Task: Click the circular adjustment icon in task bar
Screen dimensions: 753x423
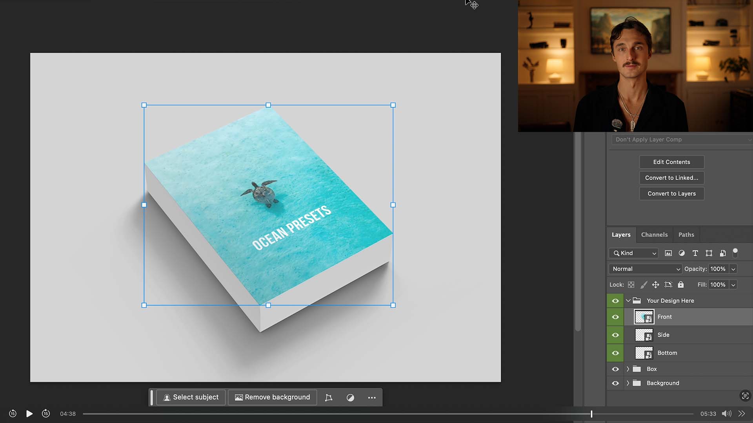Action: pyautogui.click(x=350, y=398)
